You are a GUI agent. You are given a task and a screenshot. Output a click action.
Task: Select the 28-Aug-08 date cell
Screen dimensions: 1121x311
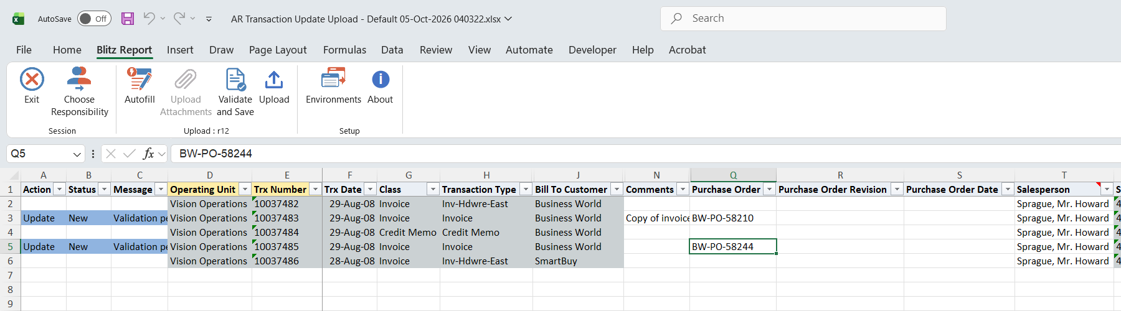[350, 261]
